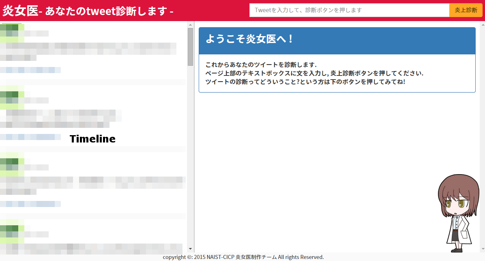The image size is (485, 261).
Task: Click the 炎女医 site title logo
Action: point(20,11)
